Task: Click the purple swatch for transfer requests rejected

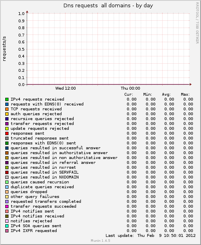Action: click(7, 124)
